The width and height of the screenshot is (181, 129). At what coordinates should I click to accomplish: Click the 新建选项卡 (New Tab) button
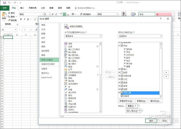click(x=126, y=101)
